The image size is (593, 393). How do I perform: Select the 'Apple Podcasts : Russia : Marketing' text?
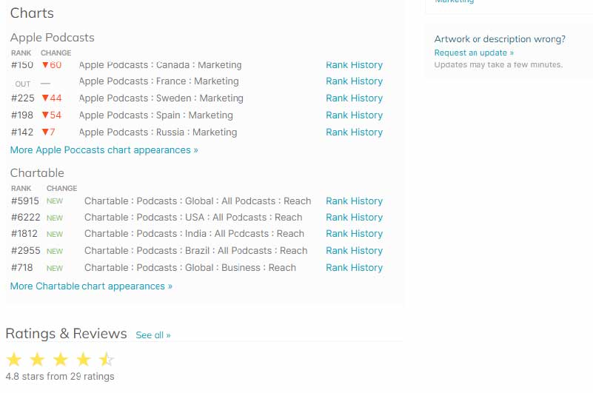[x=158, y=132]
